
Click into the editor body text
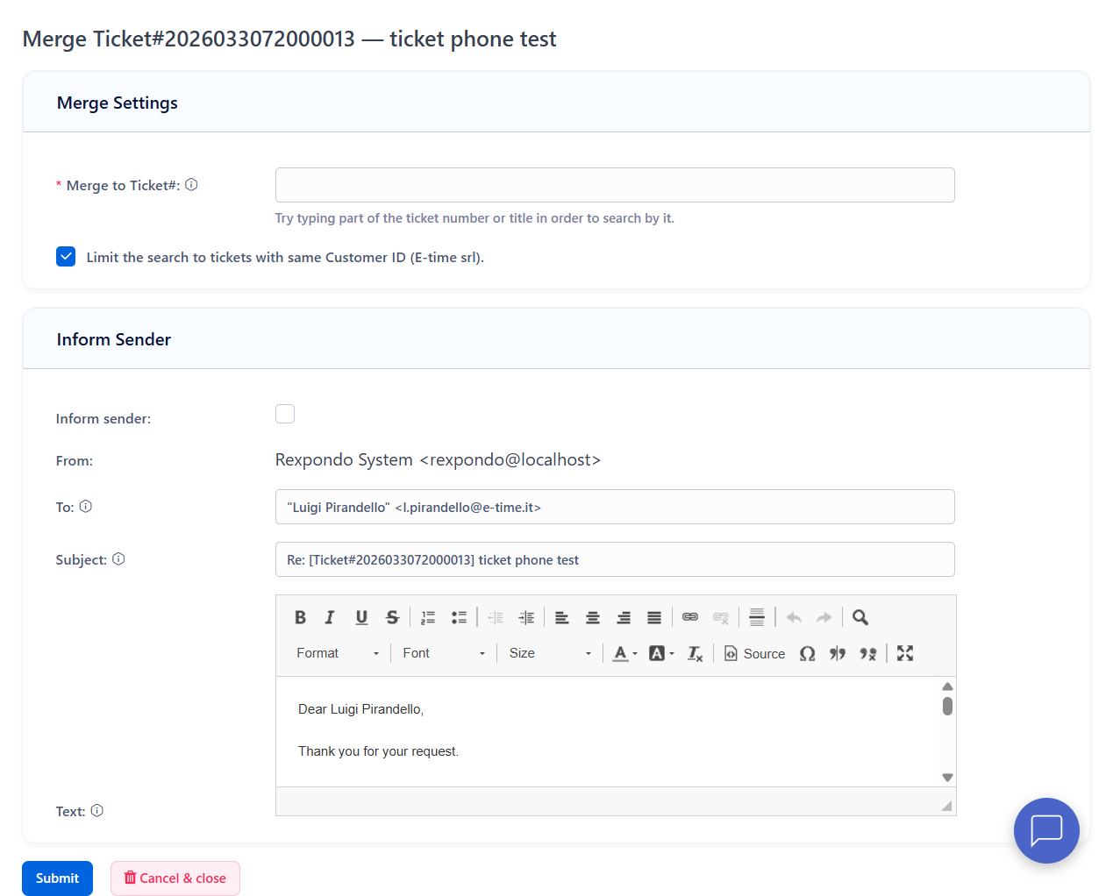tap(607, 731)
